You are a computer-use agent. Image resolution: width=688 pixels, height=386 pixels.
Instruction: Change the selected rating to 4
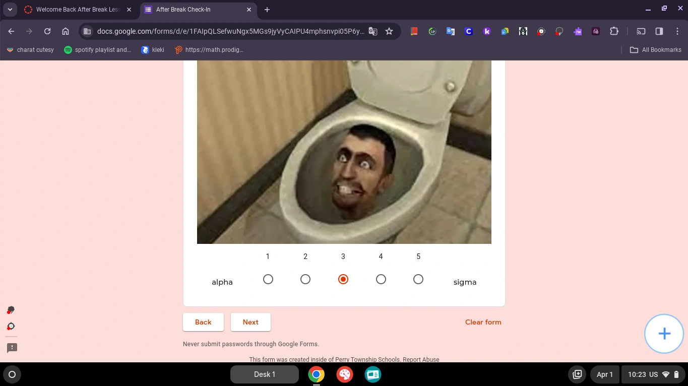pyautogui.click(x=381, y=279)
